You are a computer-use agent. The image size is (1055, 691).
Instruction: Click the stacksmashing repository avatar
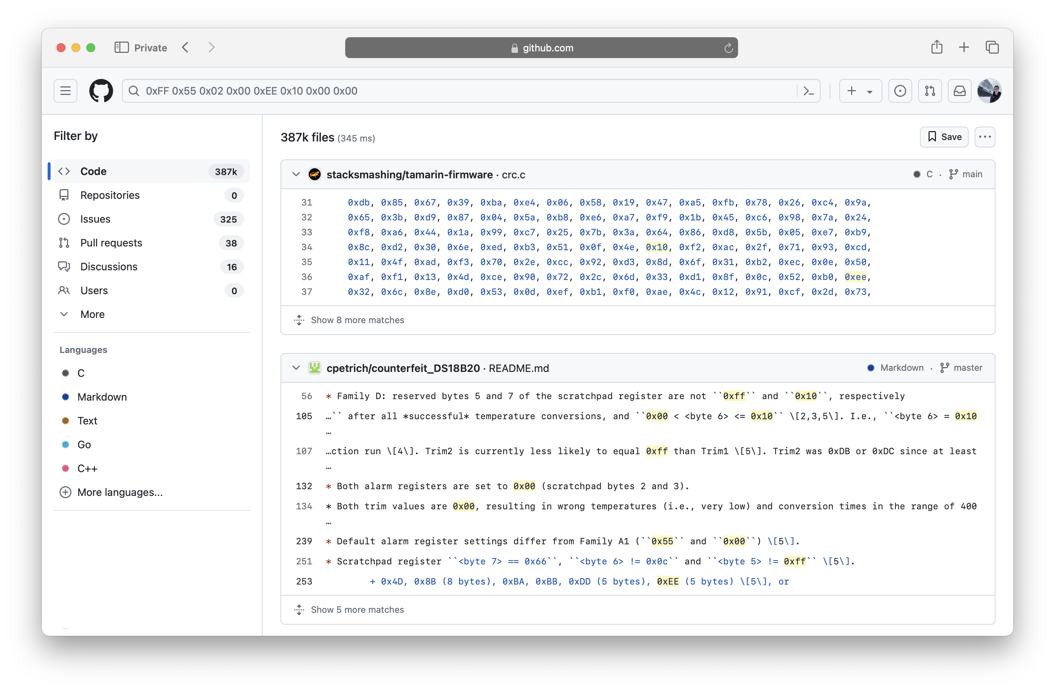pyautogui.click(x=314, y=174)
